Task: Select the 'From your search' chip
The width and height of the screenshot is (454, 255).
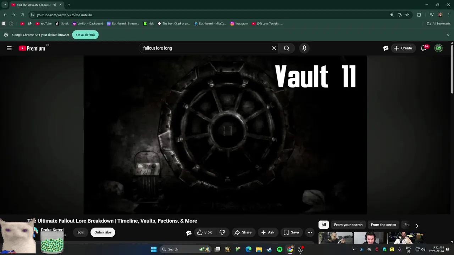Action: pyautogui.click(x=348, y=225)
